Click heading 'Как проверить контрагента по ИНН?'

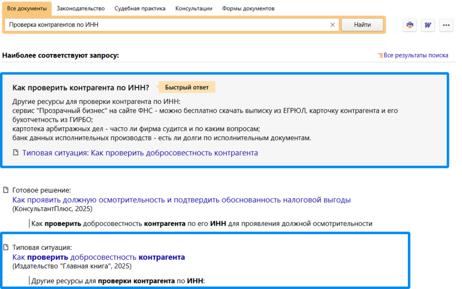click(x=81, y=88)
